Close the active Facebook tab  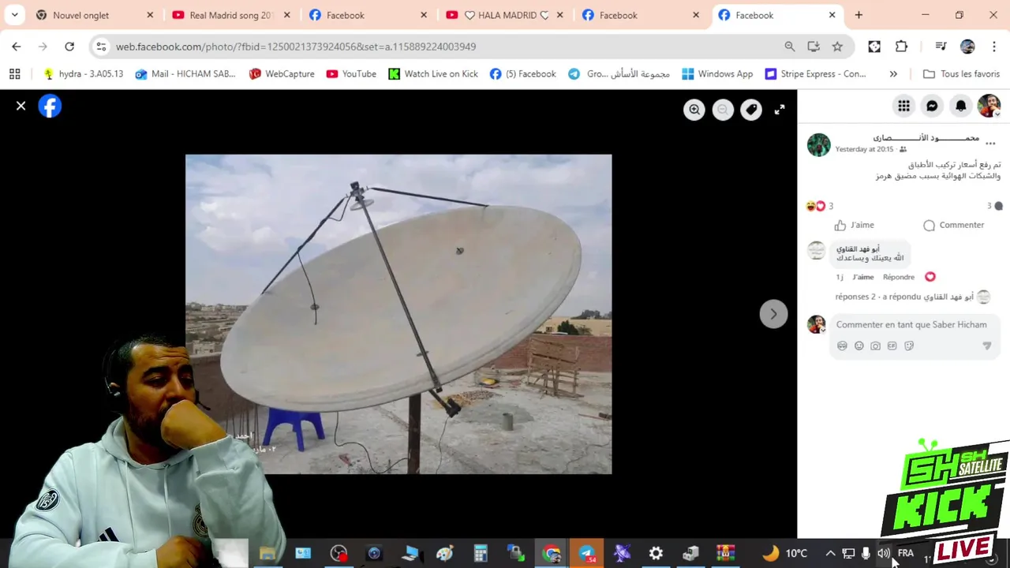click(832, 15)
